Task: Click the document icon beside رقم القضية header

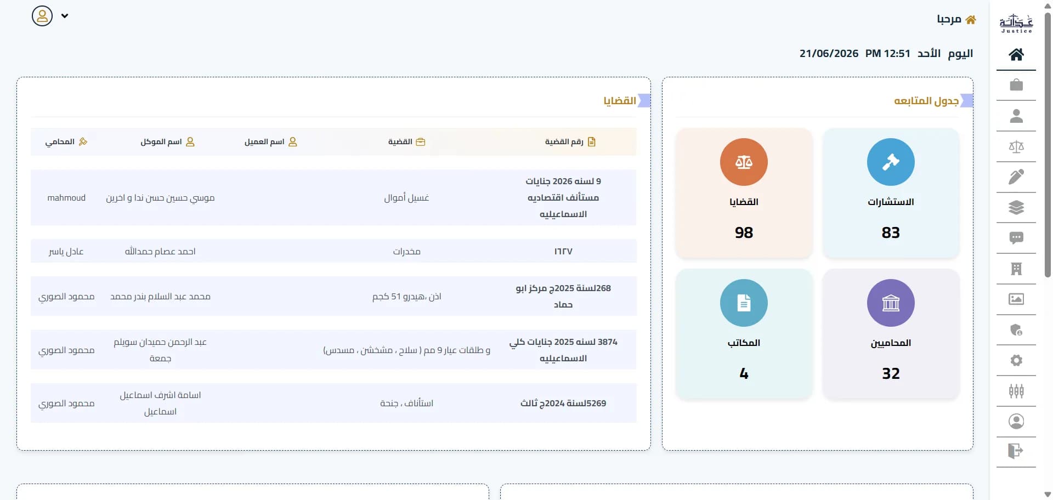Action: coord(592,141)
